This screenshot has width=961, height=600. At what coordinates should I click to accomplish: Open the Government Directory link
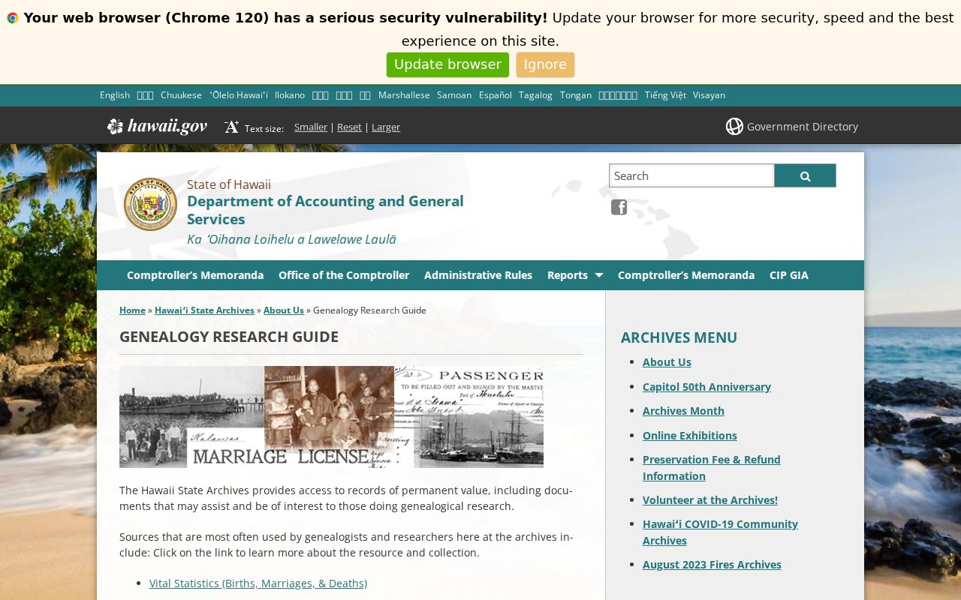(802, 126)
